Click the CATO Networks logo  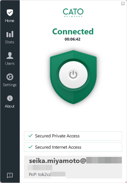73,13
